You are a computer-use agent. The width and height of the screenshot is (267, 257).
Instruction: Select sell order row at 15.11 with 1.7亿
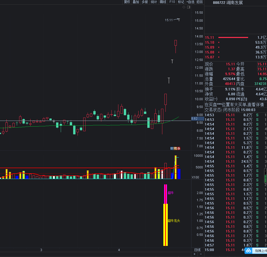tap(236, 37)
